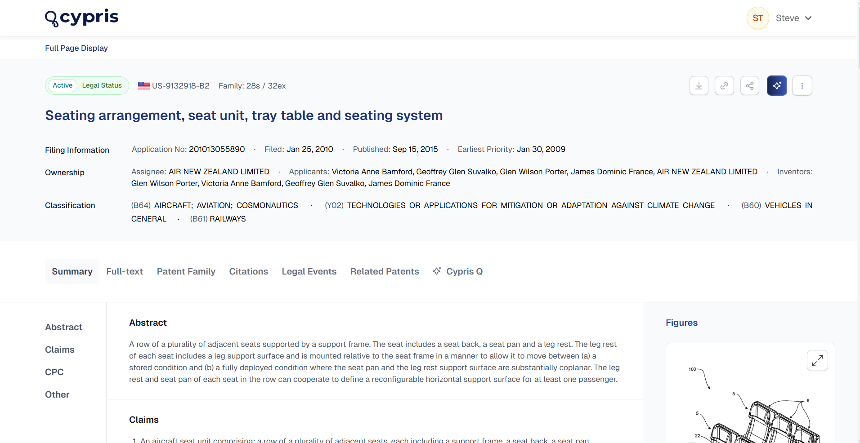
Task: Select the Summary tab
Action: click(x=72, y=271)
